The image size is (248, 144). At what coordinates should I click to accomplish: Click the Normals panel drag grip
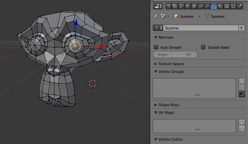242,38
